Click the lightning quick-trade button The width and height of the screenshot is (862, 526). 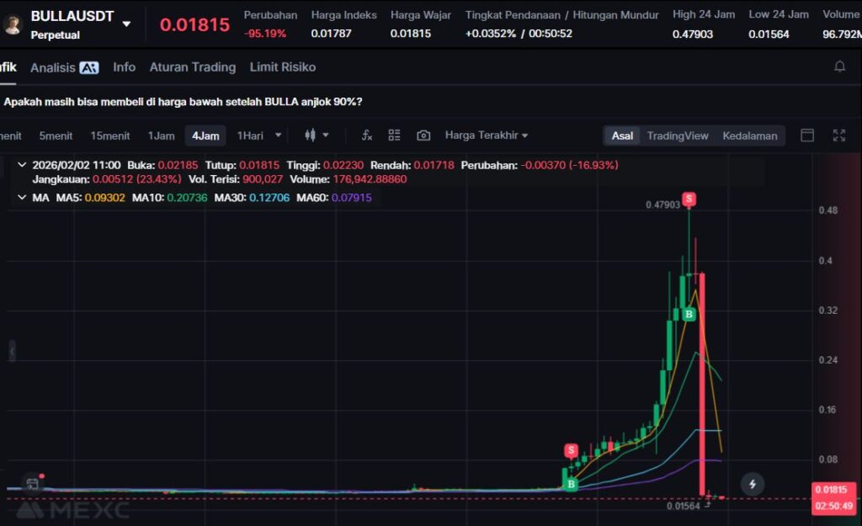(x=752, y=484)
